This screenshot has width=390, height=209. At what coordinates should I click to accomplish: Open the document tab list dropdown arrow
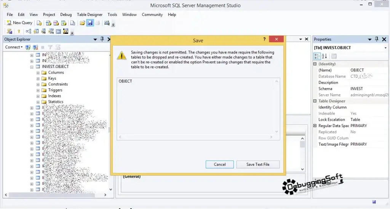point(300,39)
